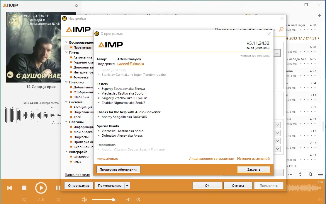Collapse playlist group 2013 chevron
The height and width of the screenshot is (204, 326).
click(318, 38)
